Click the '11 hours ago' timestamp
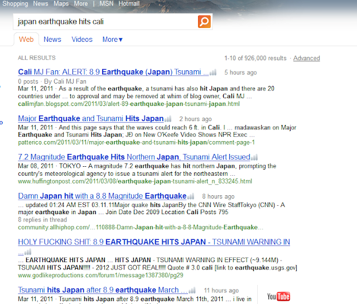Image resolution: width=357 pixels, height=304 pixels. coord(221,291)
